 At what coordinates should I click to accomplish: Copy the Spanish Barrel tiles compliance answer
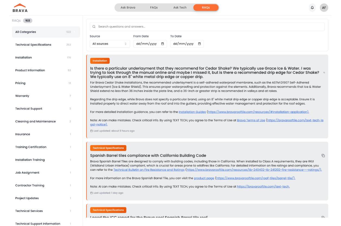323,155
